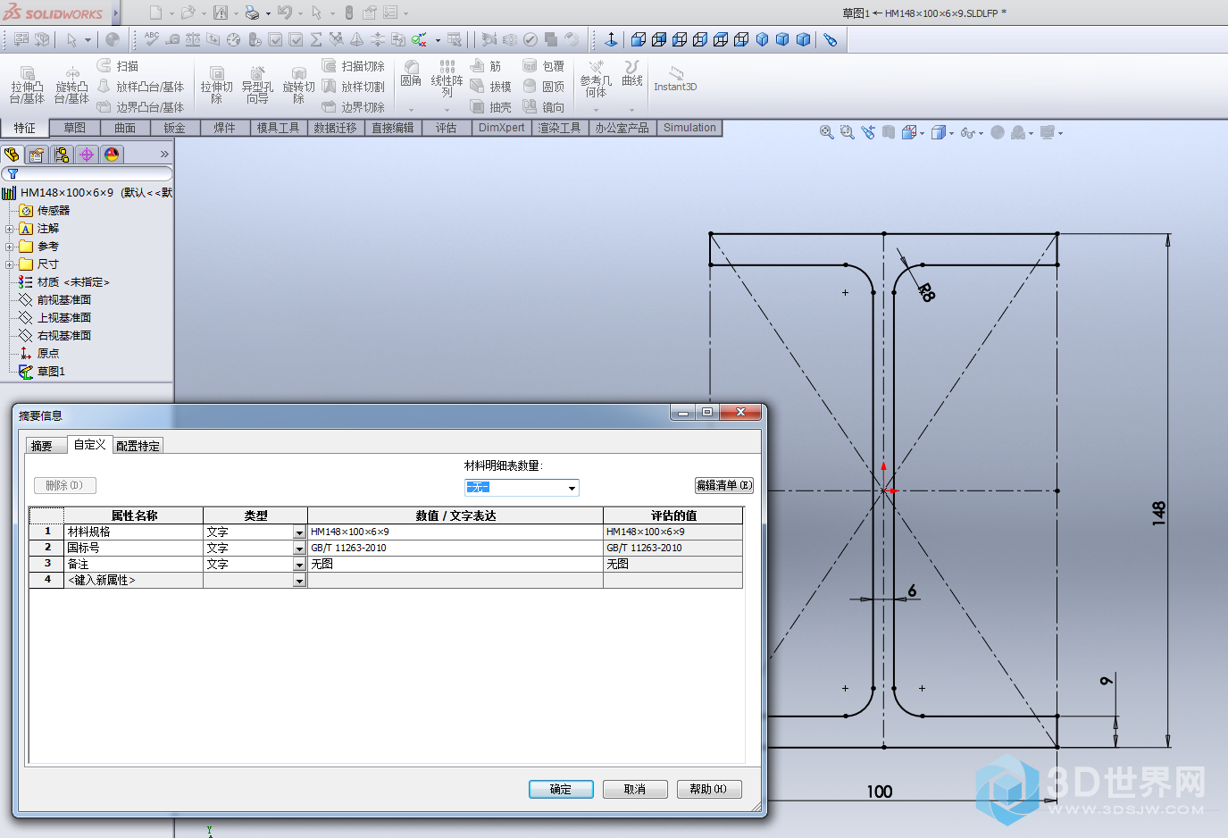
Task: Click the Shell (抽壳) feature
Action: 491,107
